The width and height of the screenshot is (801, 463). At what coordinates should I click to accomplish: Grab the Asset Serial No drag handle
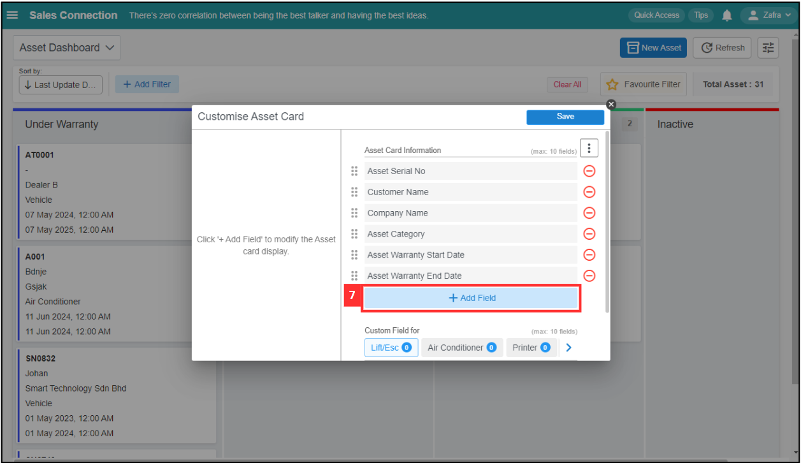(354, 171)
